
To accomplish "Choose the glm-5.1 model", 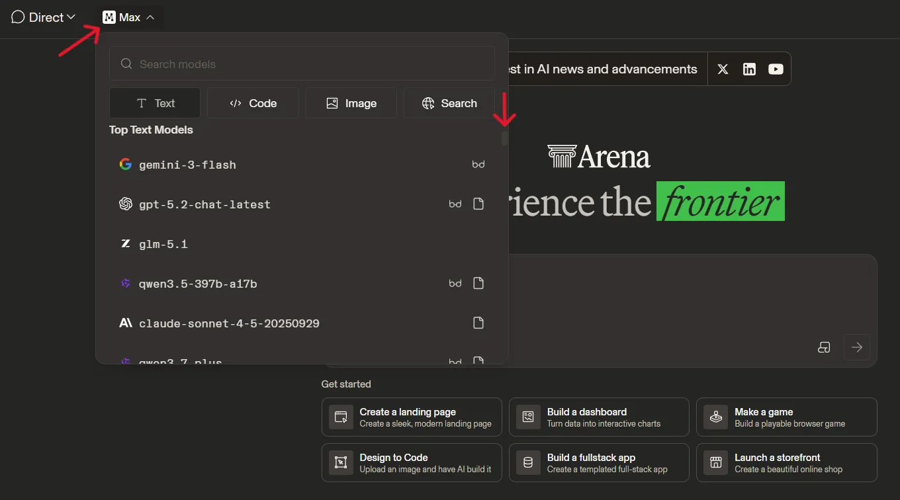I will pyautogui.click(x=302, y=244).
